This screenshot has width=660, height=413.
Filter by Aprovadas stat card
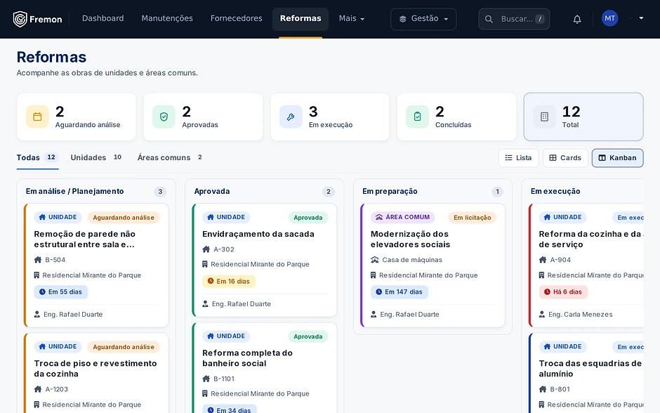click(x=203, y=117)
